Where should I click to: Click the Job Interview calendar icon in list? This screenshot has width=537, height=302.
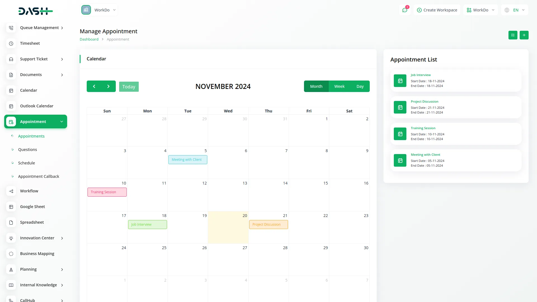[x=400, y=81]
